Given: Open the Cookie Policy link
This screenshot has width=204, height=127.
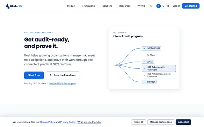Looking at the screenshot, I should [47, 122].
